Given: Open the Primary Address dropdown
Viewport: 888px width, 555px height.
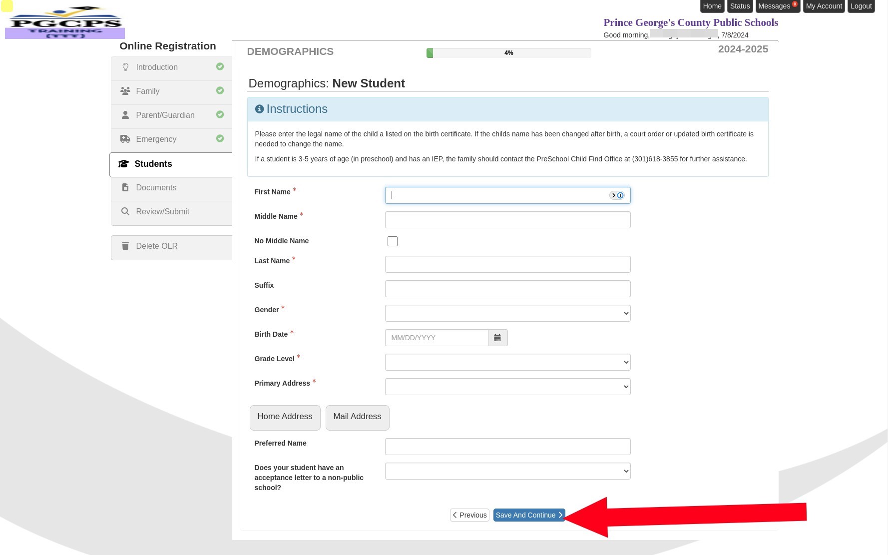Looking at the screenshot, I should tap(507, 386).
